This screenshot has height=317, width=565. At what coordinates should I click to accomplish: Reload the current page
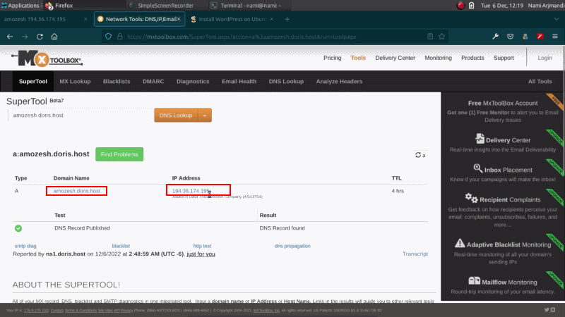click(40, 37)
